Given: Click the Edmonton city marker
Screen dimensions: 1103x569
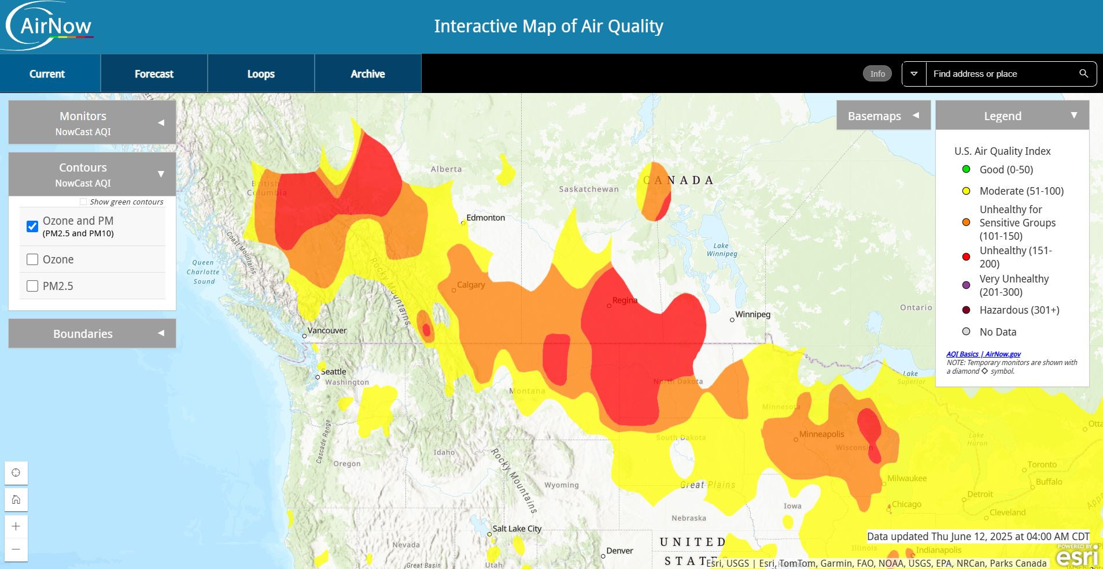Looking at the screenshot, I should (x=463, y=223).
